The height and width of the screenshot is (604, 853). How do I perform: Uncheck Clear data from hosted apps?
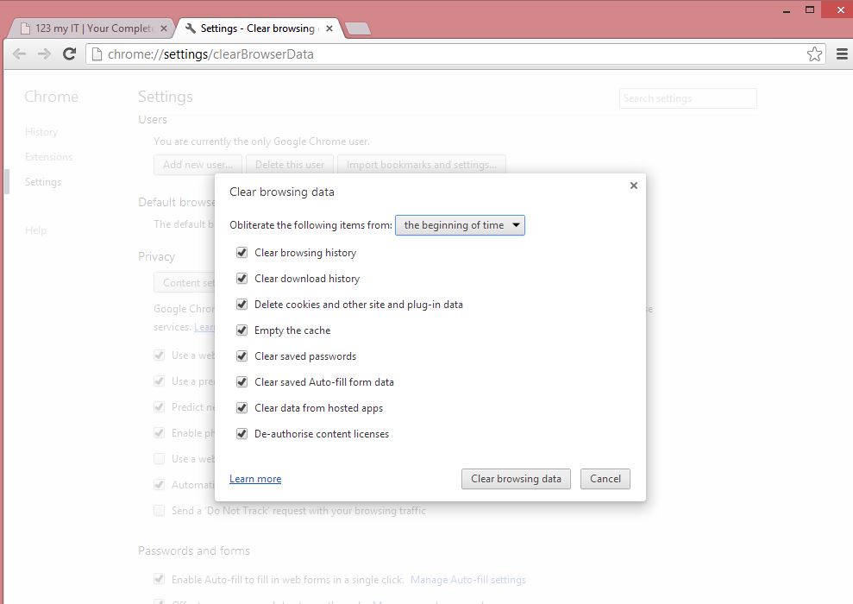(x=242, y=407)
